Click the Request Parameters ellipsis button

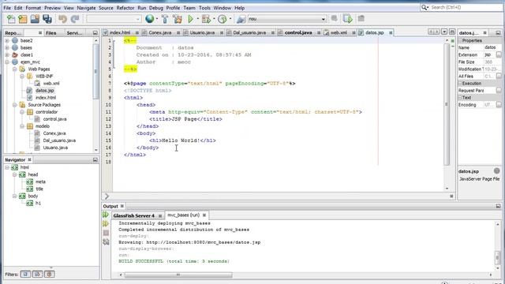point(499,91)
